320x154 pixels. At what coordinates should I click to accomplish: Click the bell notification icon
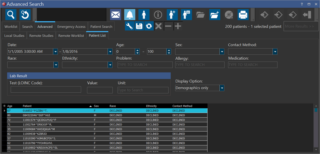[x=130, y=15]
